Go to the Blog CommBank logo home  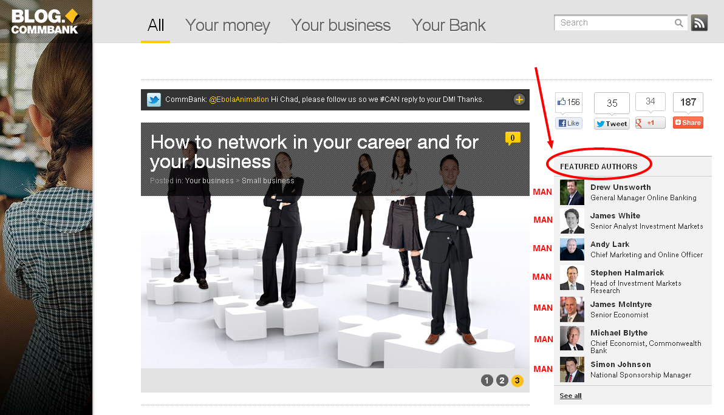45,22
